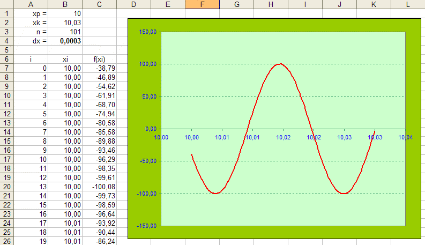Viewport: 425px width, 245px height.
Task: Select row 4 by its row header
Action: pyautogui.click(x=7, y=41)
